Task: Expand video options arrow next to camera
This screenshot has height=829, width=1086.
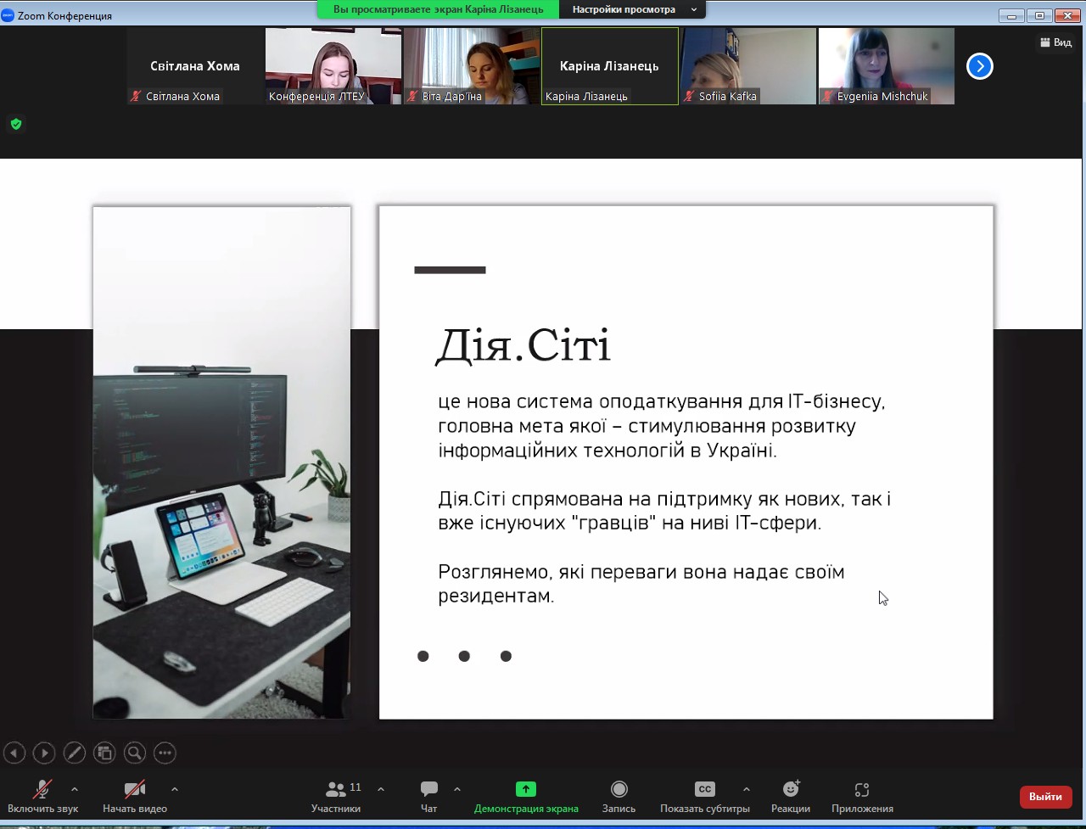Action: [x=175, y=789]
